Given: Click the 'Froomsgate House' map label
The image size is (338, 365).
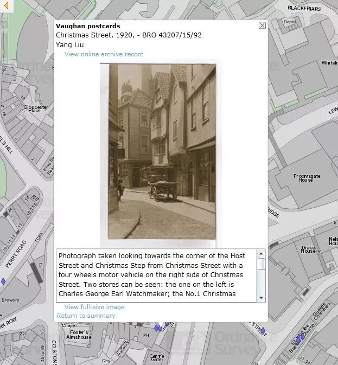Looking at the screenshot, I should pyautogui.click(x=307, y=177).
